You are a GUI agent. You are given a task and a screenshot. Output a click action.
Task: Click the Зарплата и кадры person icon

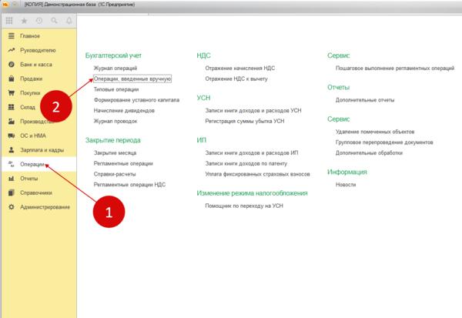pyautogui.click(x=11, y=150)
